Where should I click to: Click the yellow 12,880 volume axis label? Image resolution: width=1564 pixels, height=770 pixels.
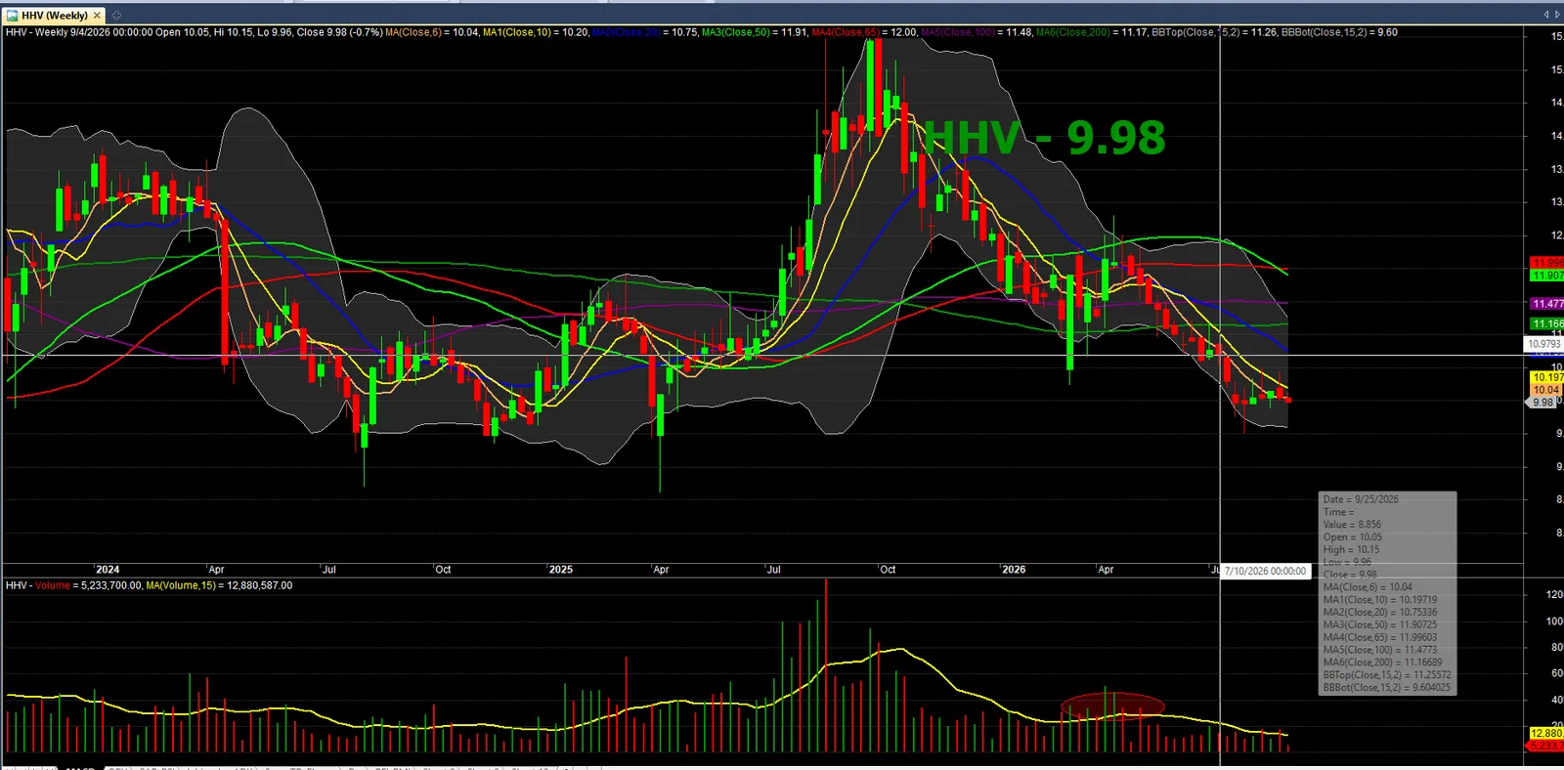(x=1546, y=733)
